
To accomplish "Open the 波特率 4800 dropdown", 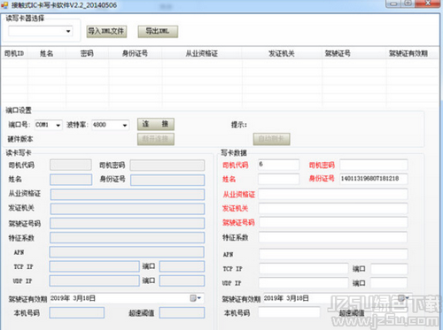I will pyautogui.click(x=111, y=125).
